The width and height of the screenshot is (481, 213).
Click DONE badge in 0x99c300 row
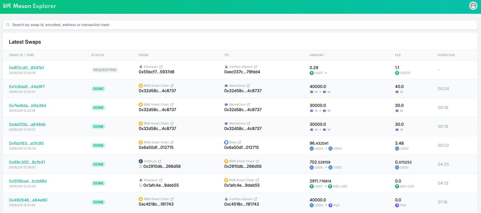pyautogui.click(x=99, y=164)
